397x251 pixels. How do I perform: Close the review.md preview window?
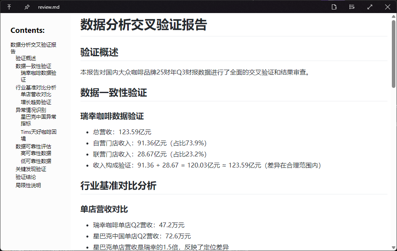(387, 7)
